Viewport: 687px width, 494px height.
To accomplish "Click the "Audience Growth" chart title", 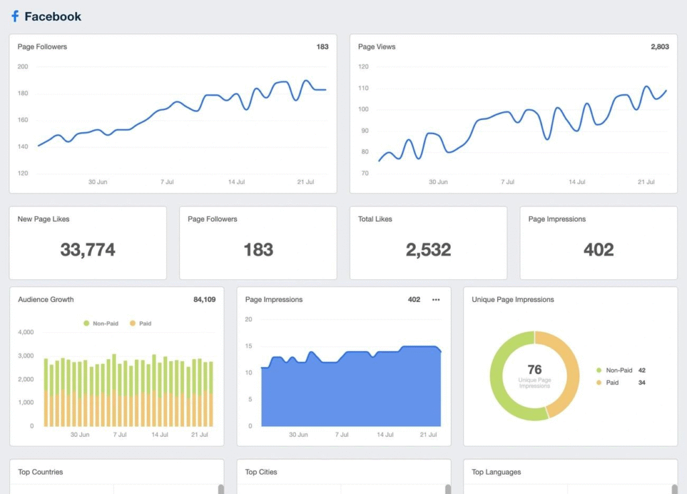I will tap(46, 300).
